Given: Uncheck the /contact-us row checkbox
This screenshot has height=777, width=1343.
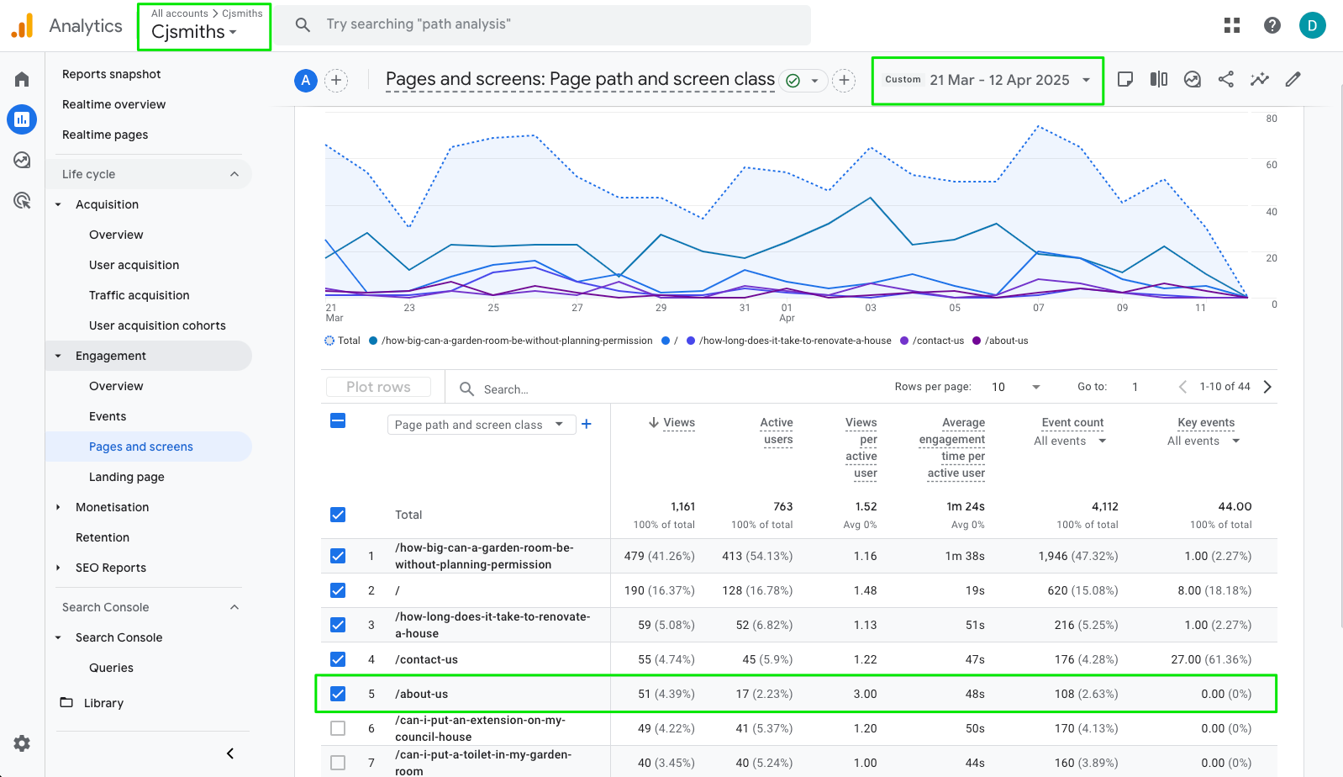Looking at the screenshot, I should (x=338, y=659).
